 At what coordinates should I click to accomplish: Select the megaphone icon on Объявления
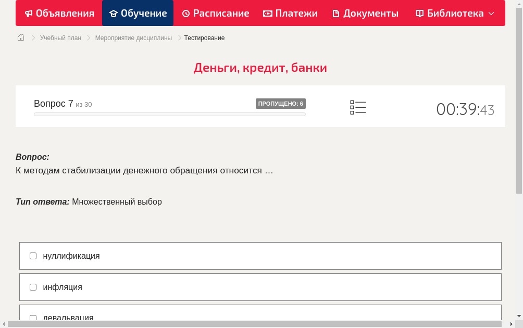[x=29, y=13]
